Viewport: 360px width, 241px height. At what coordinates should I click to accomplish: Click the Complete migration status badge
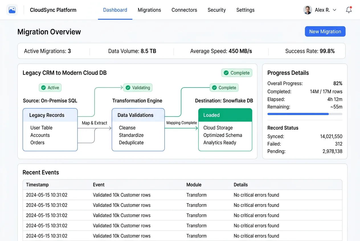[x=237, y=73]
